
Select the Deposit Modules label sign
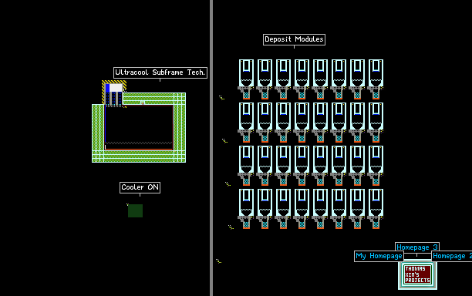[294, 39]
